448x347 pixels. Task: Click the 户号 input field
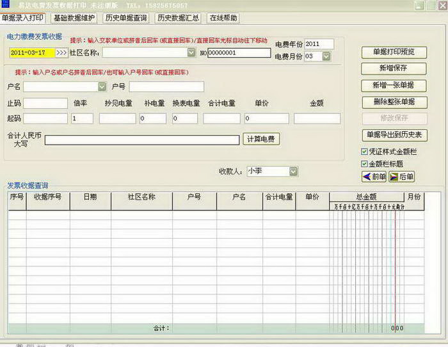click(166, 86)
